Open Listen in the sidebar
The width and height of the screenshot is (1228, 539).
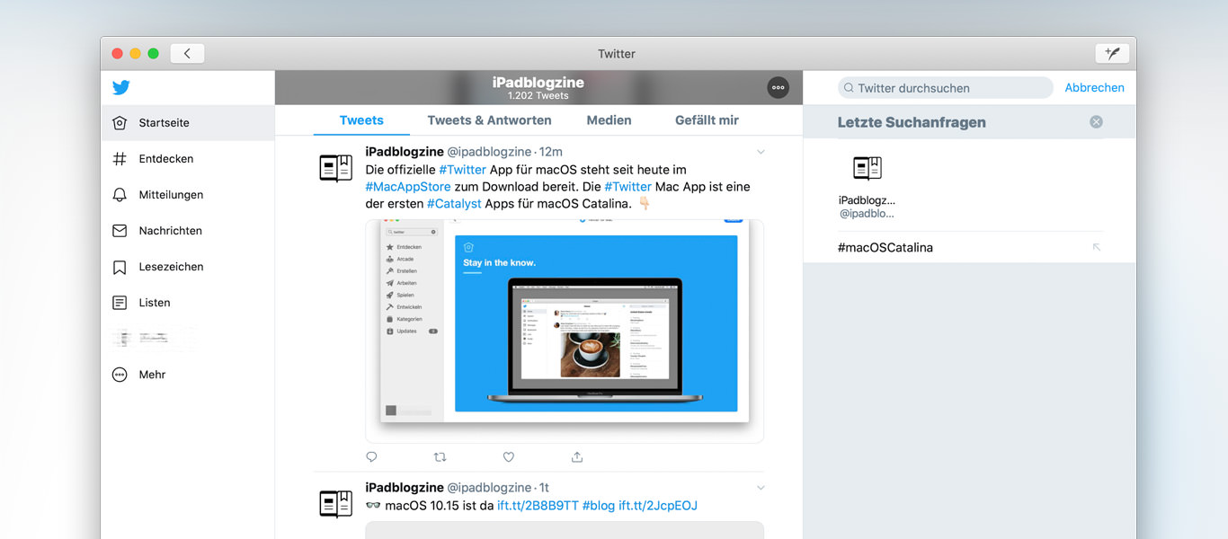coord(188,303)
